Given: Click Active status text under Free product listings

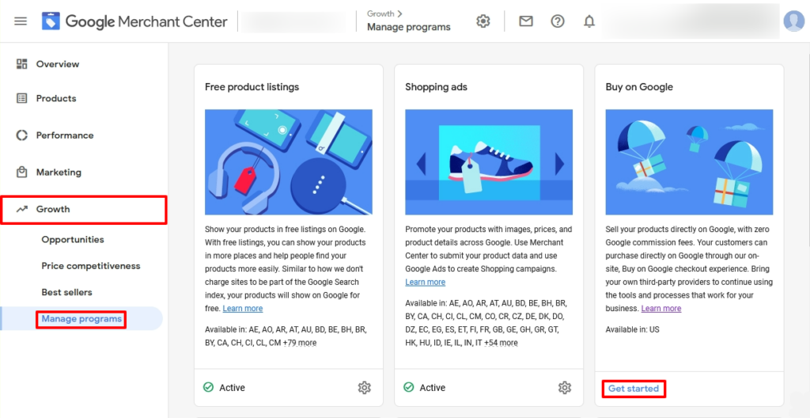Looking at the screenshot, I should tap(232, 387).
